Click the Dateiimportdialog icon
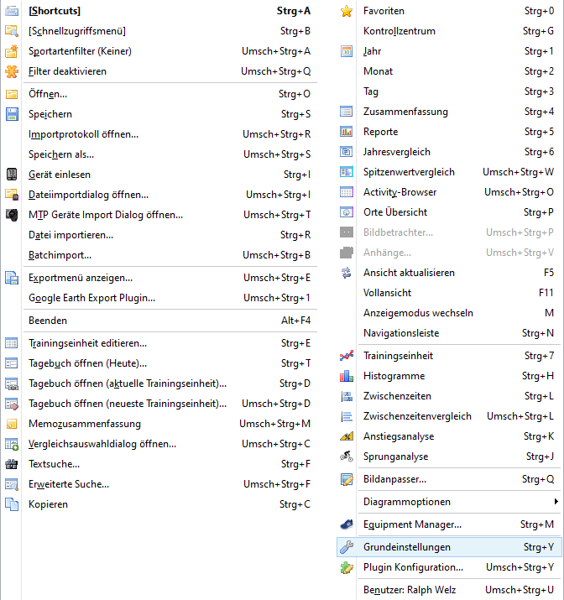 12,195
